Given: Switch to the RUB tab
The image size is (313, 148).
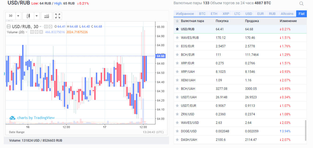Looking at the screenshot, I should pos(272,14).
